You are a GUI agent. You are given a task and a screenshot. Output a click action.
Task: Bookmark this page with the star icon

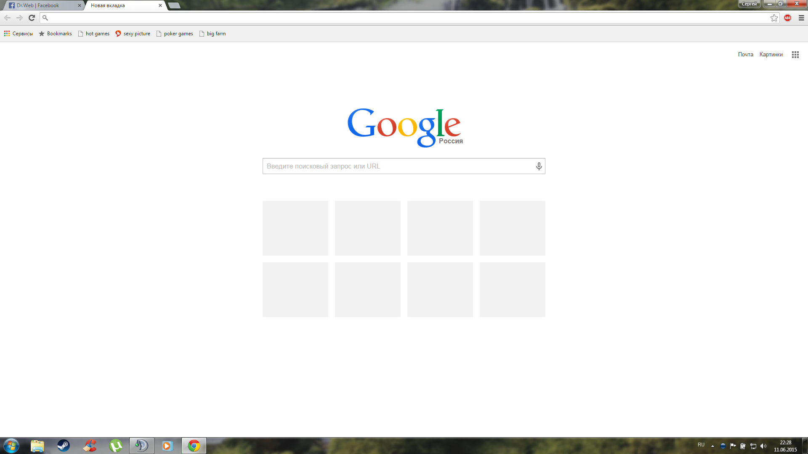tap(774, 18)
